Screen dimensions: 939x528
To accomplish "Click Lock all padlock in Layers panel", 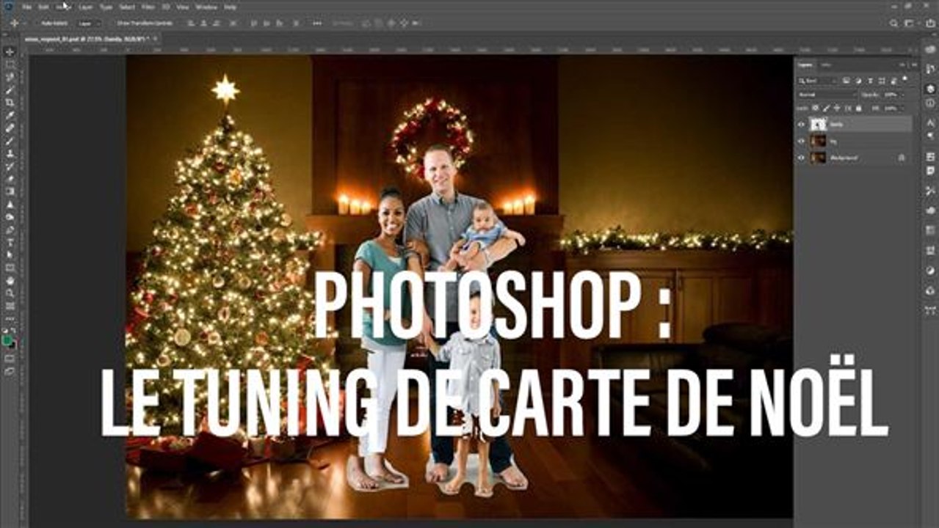I will click(x=859, y=109).
